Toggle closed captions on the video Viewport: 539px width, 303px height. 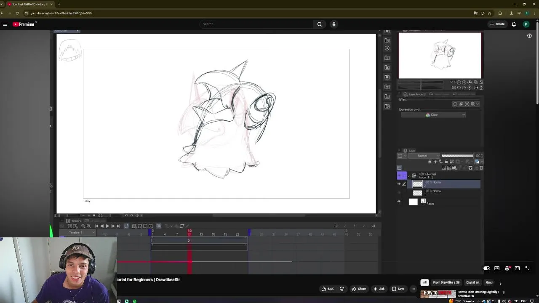coord(497,268)
